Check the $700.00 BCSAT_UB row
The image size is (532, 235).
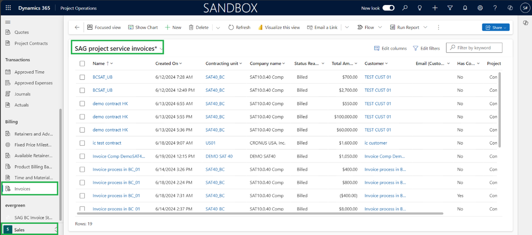82,77
